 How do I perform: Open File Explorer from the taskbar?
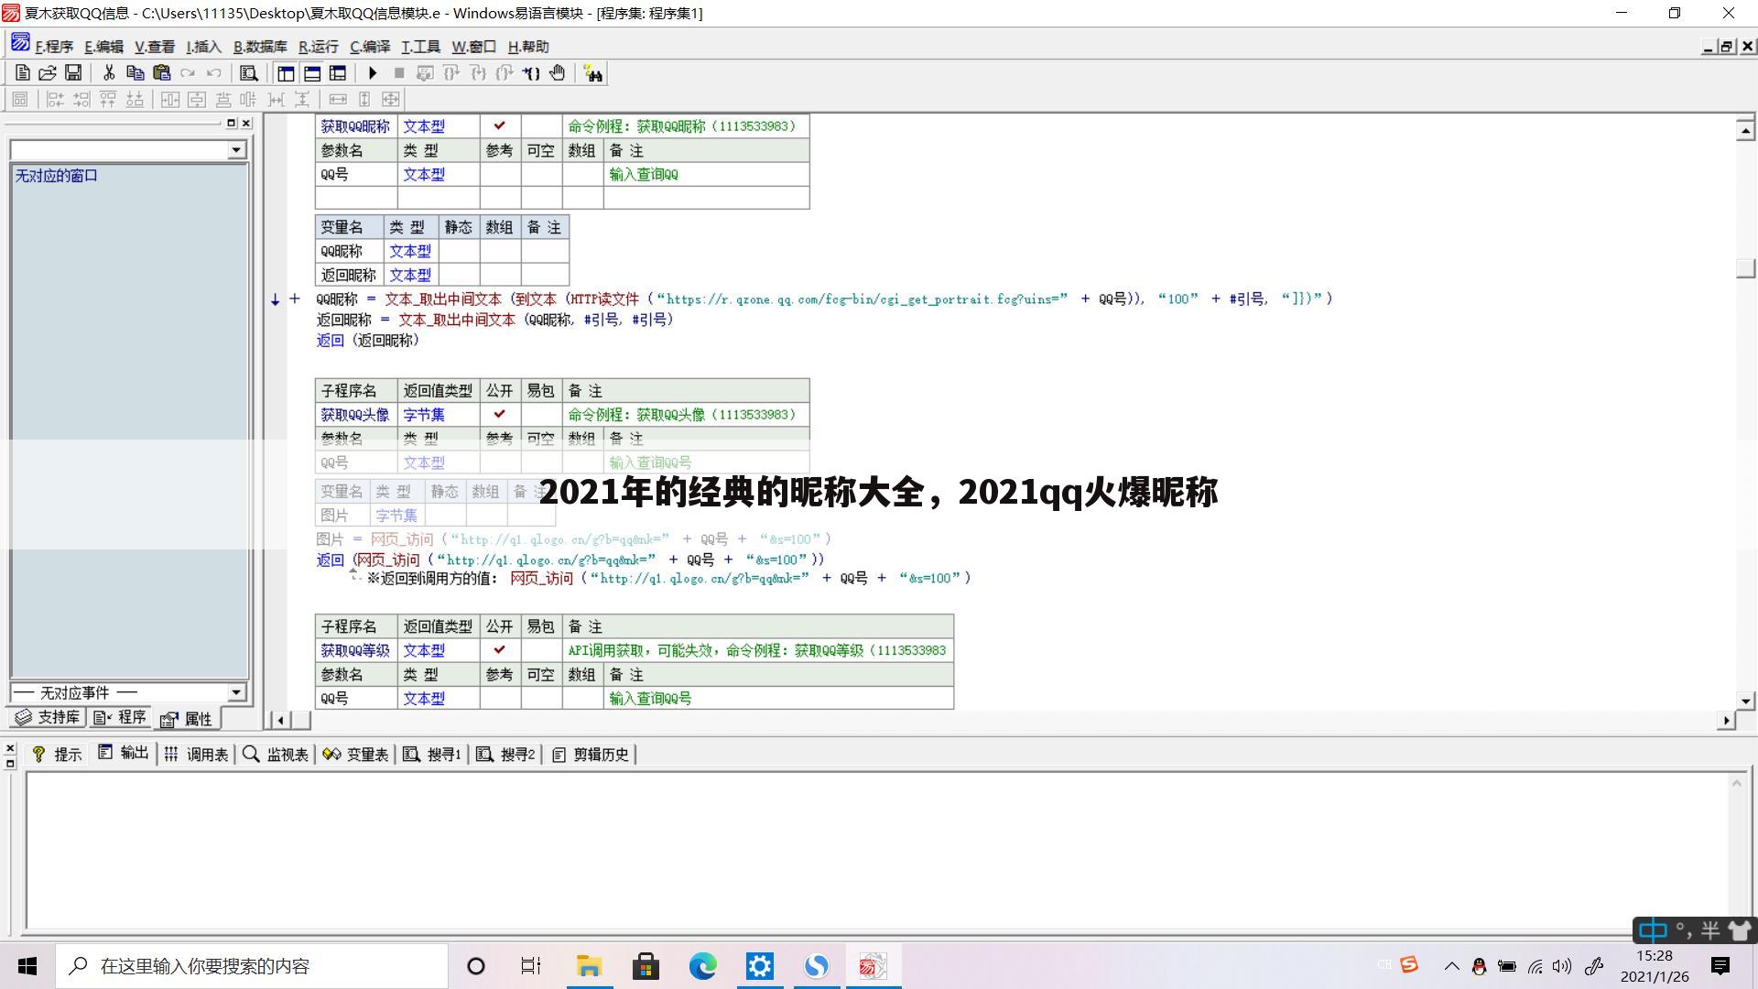589,966
